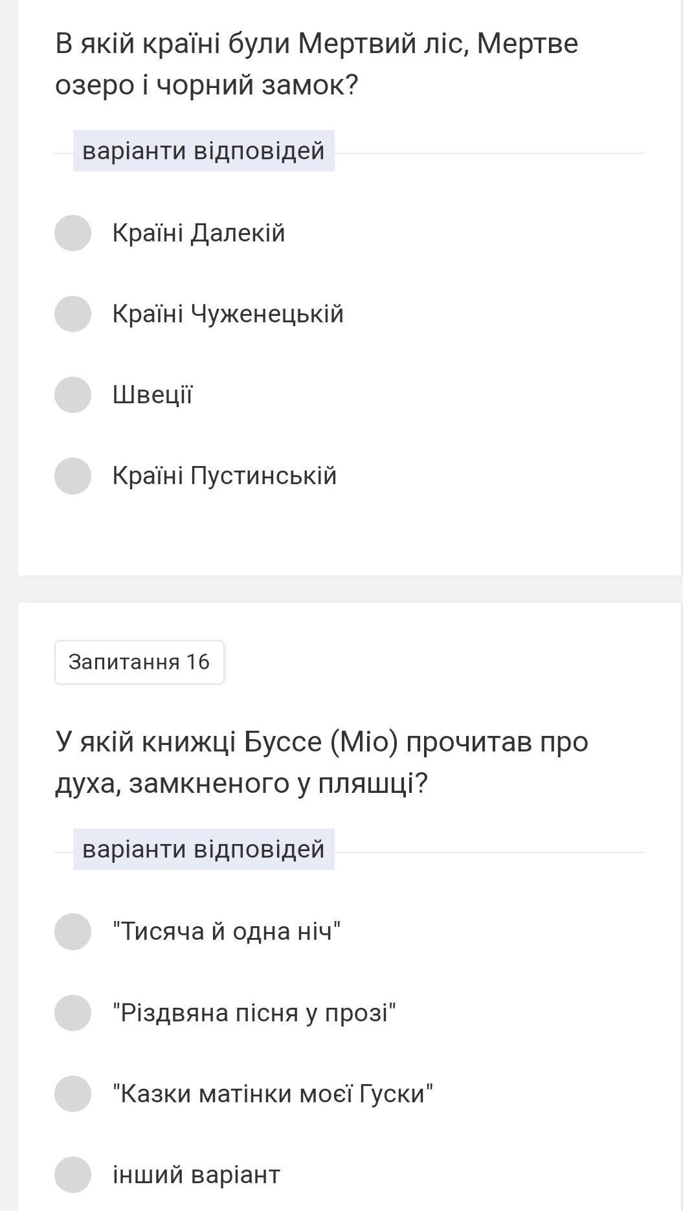Select radio button beside Країні Далекій
683x1211 pixels.
click(x=73, y=233)
